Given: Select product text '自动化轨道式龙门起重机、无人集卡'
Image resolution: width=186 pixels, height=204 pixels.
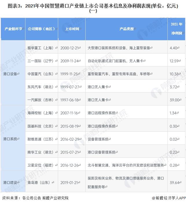Looking at the screenshot, I should [x=115, y=61].
